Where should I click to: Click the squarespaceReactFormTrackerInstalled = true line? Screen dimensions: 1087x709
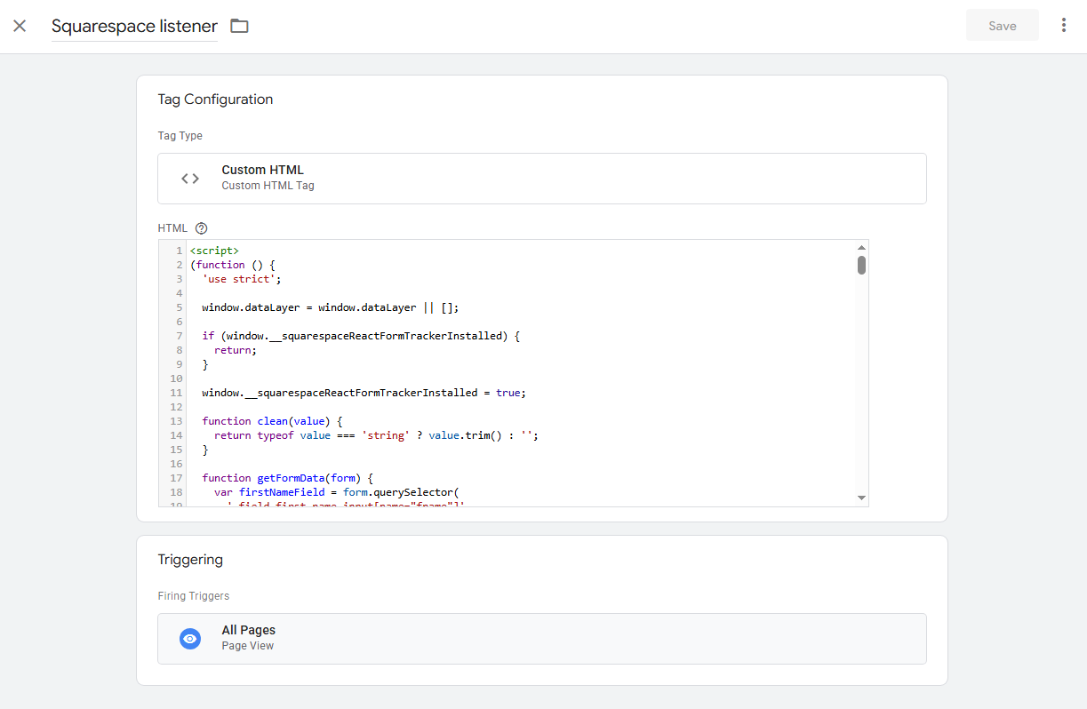[x=364, y=393]
